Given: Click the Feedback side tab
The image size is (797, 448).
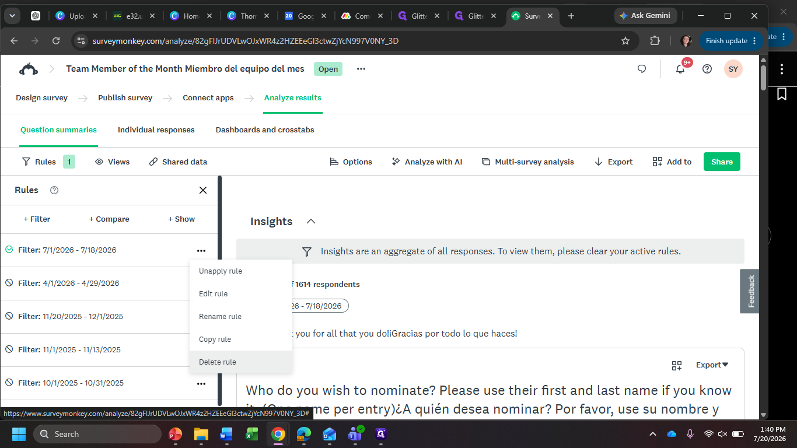Looking at the screenshot, I should (x=750, y=291).
